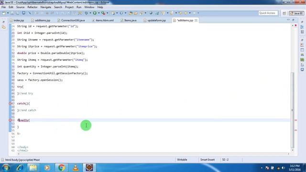Image resolution: width=306 pixels, height=172 pixels.
Task: Expand the External Tools dropdown arrow
Action: [107, 13]
